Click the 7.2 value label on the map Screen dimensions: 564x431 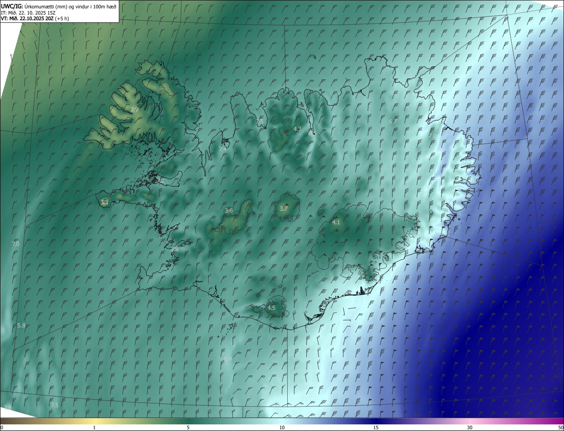pyautogui.click(x=160, y=181)
